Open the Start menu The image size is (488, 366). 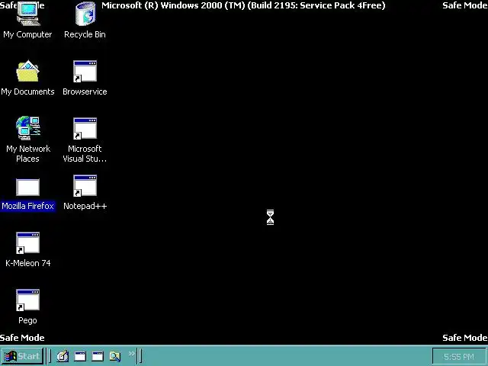(x=22, y=356)
